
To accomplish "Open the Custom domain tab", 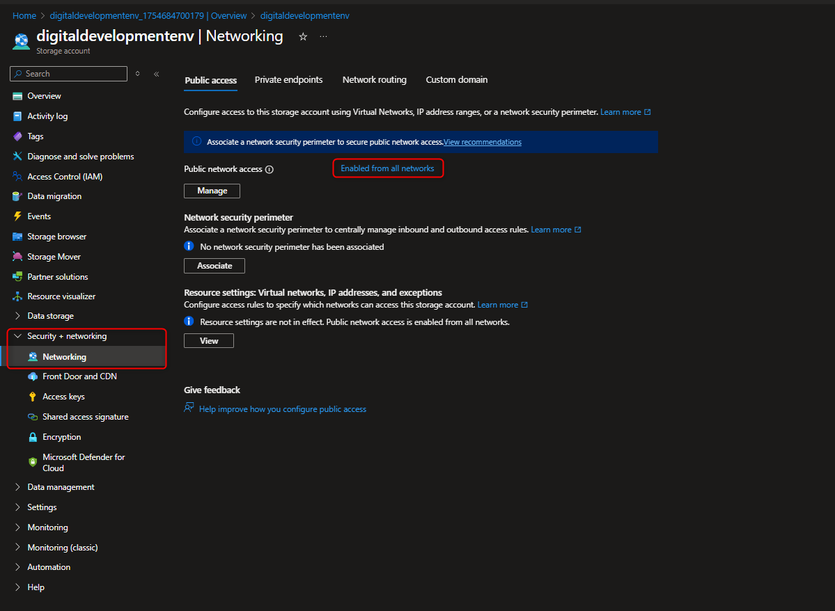I will point(456,79).
